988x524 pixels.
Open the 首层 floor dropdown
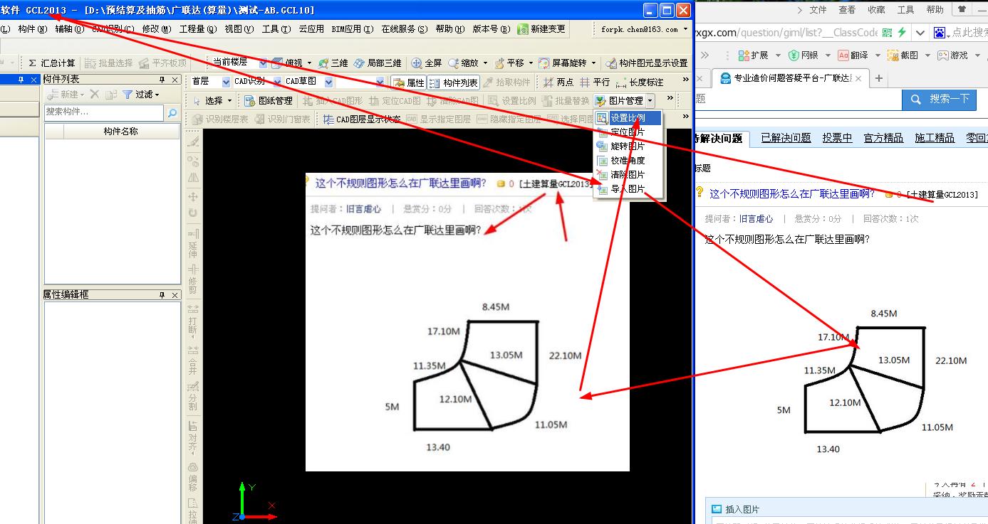point(227,82)
